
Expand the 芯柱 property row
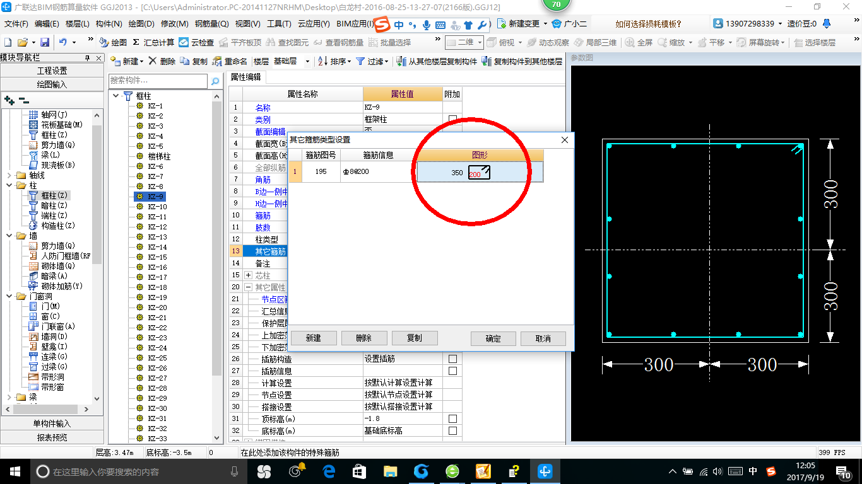coord(248,275)
